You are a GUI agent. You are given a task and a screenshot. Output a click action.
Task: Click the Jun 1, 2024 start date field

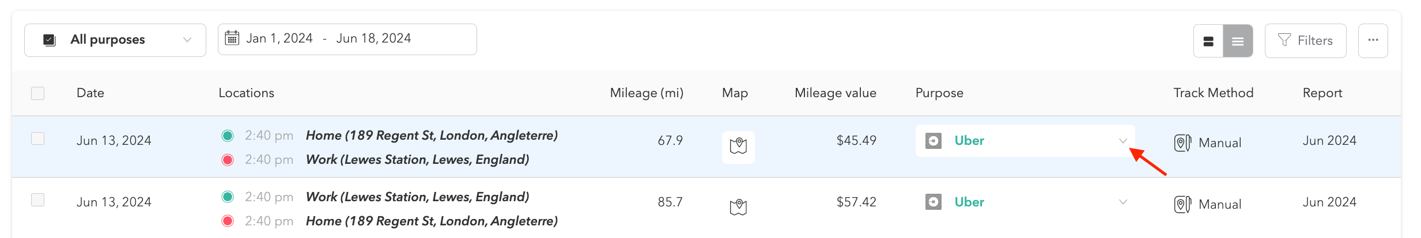pos(279,39)
